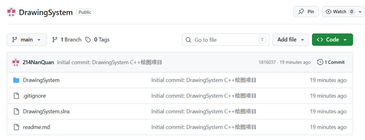Click the DrawingSystem repository avatar icon
This screenshot has width=365, height=140.
point(11,12)
